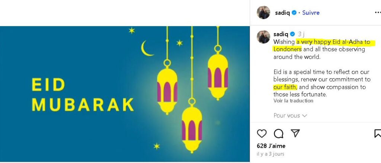The image size is (381, 163).
Task: Open comments with speech bubble icon
Action: (278, 134)
